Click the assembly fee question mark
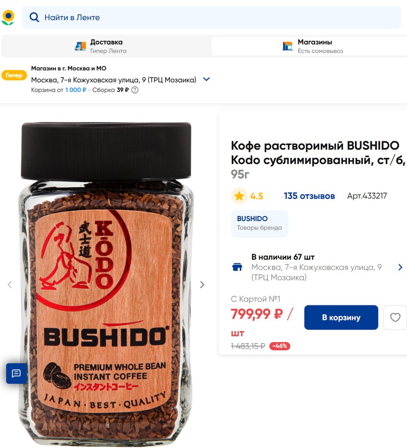The height and width of the screenshot is (448, 407). pos(134,90)
